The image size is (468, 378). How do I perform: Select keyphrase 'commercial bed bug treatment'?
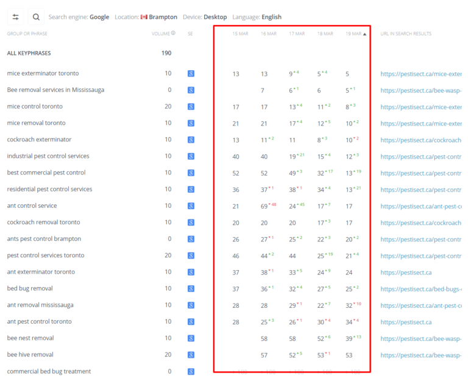coord(49,371)
